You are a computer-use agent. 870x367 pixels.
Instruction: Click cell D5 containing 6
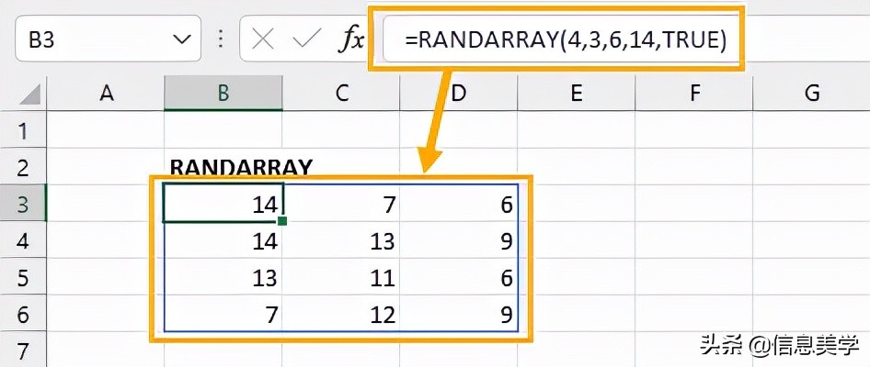458,277
